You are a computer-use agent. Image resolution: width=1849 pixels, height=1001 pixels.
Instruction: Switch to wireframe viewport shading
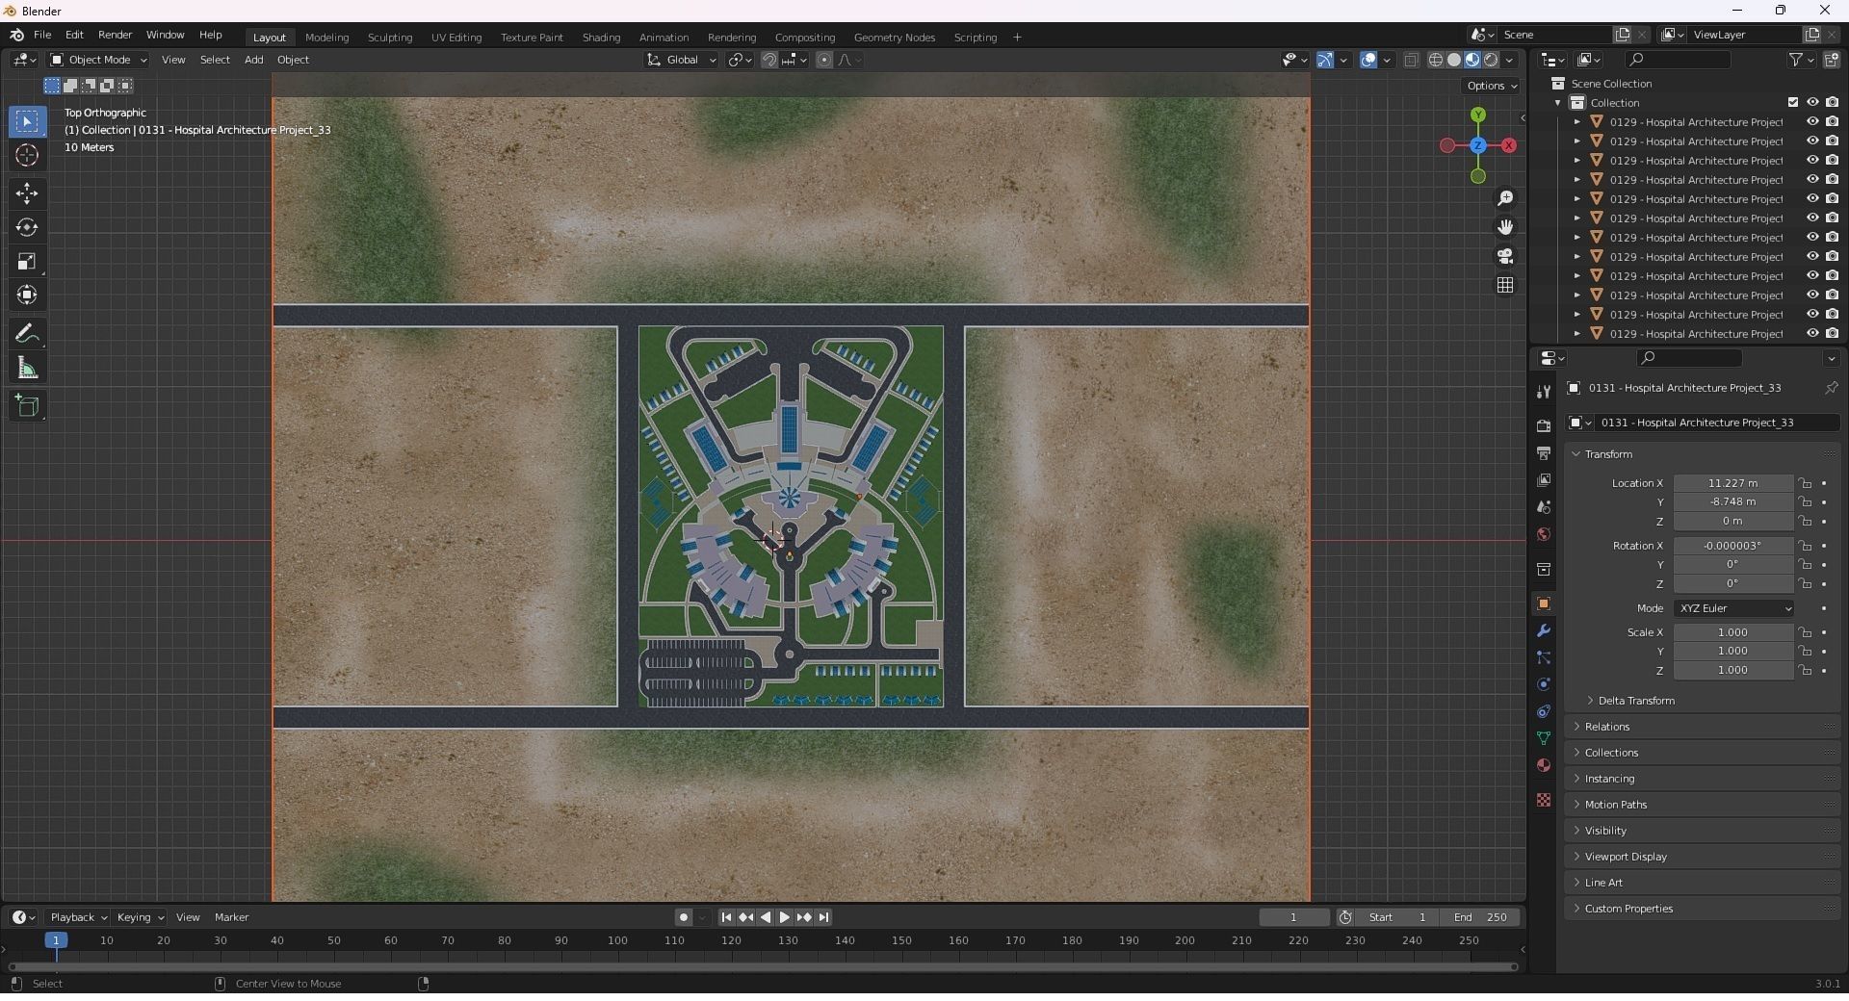click(x=1436, y=60)
